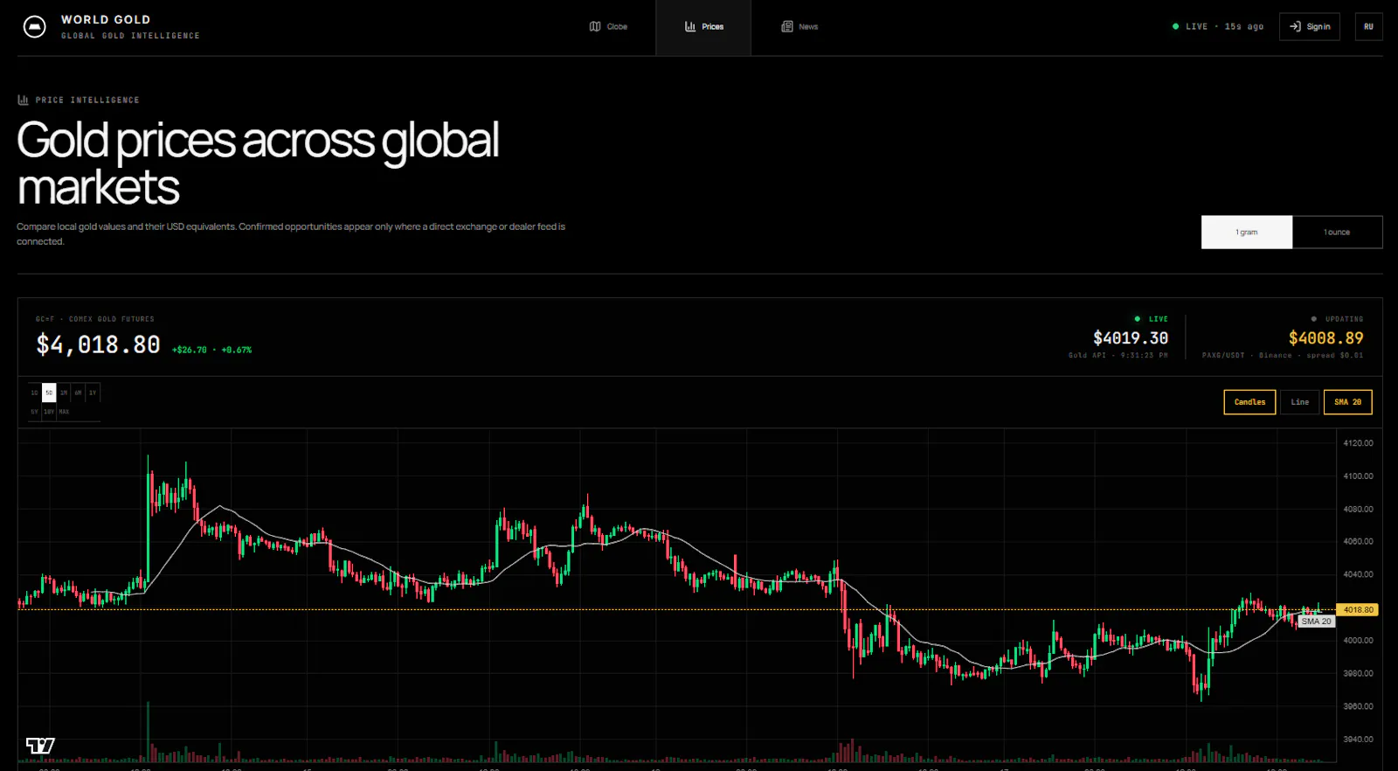Image resolution: width=1398 pixels, height=771 pixels.
Task: Select the 1Y time range
Action: (93, 392)
